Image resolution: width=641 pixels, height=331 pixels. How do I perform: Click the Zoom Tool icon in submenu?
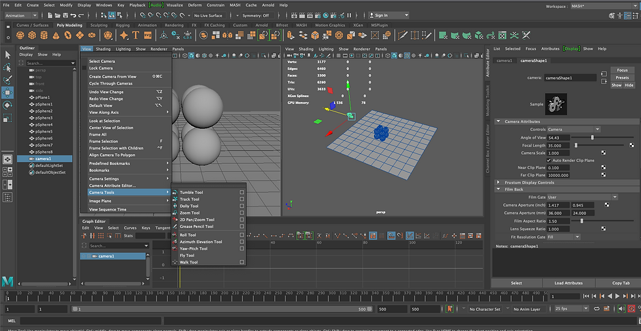coord(175,213)
